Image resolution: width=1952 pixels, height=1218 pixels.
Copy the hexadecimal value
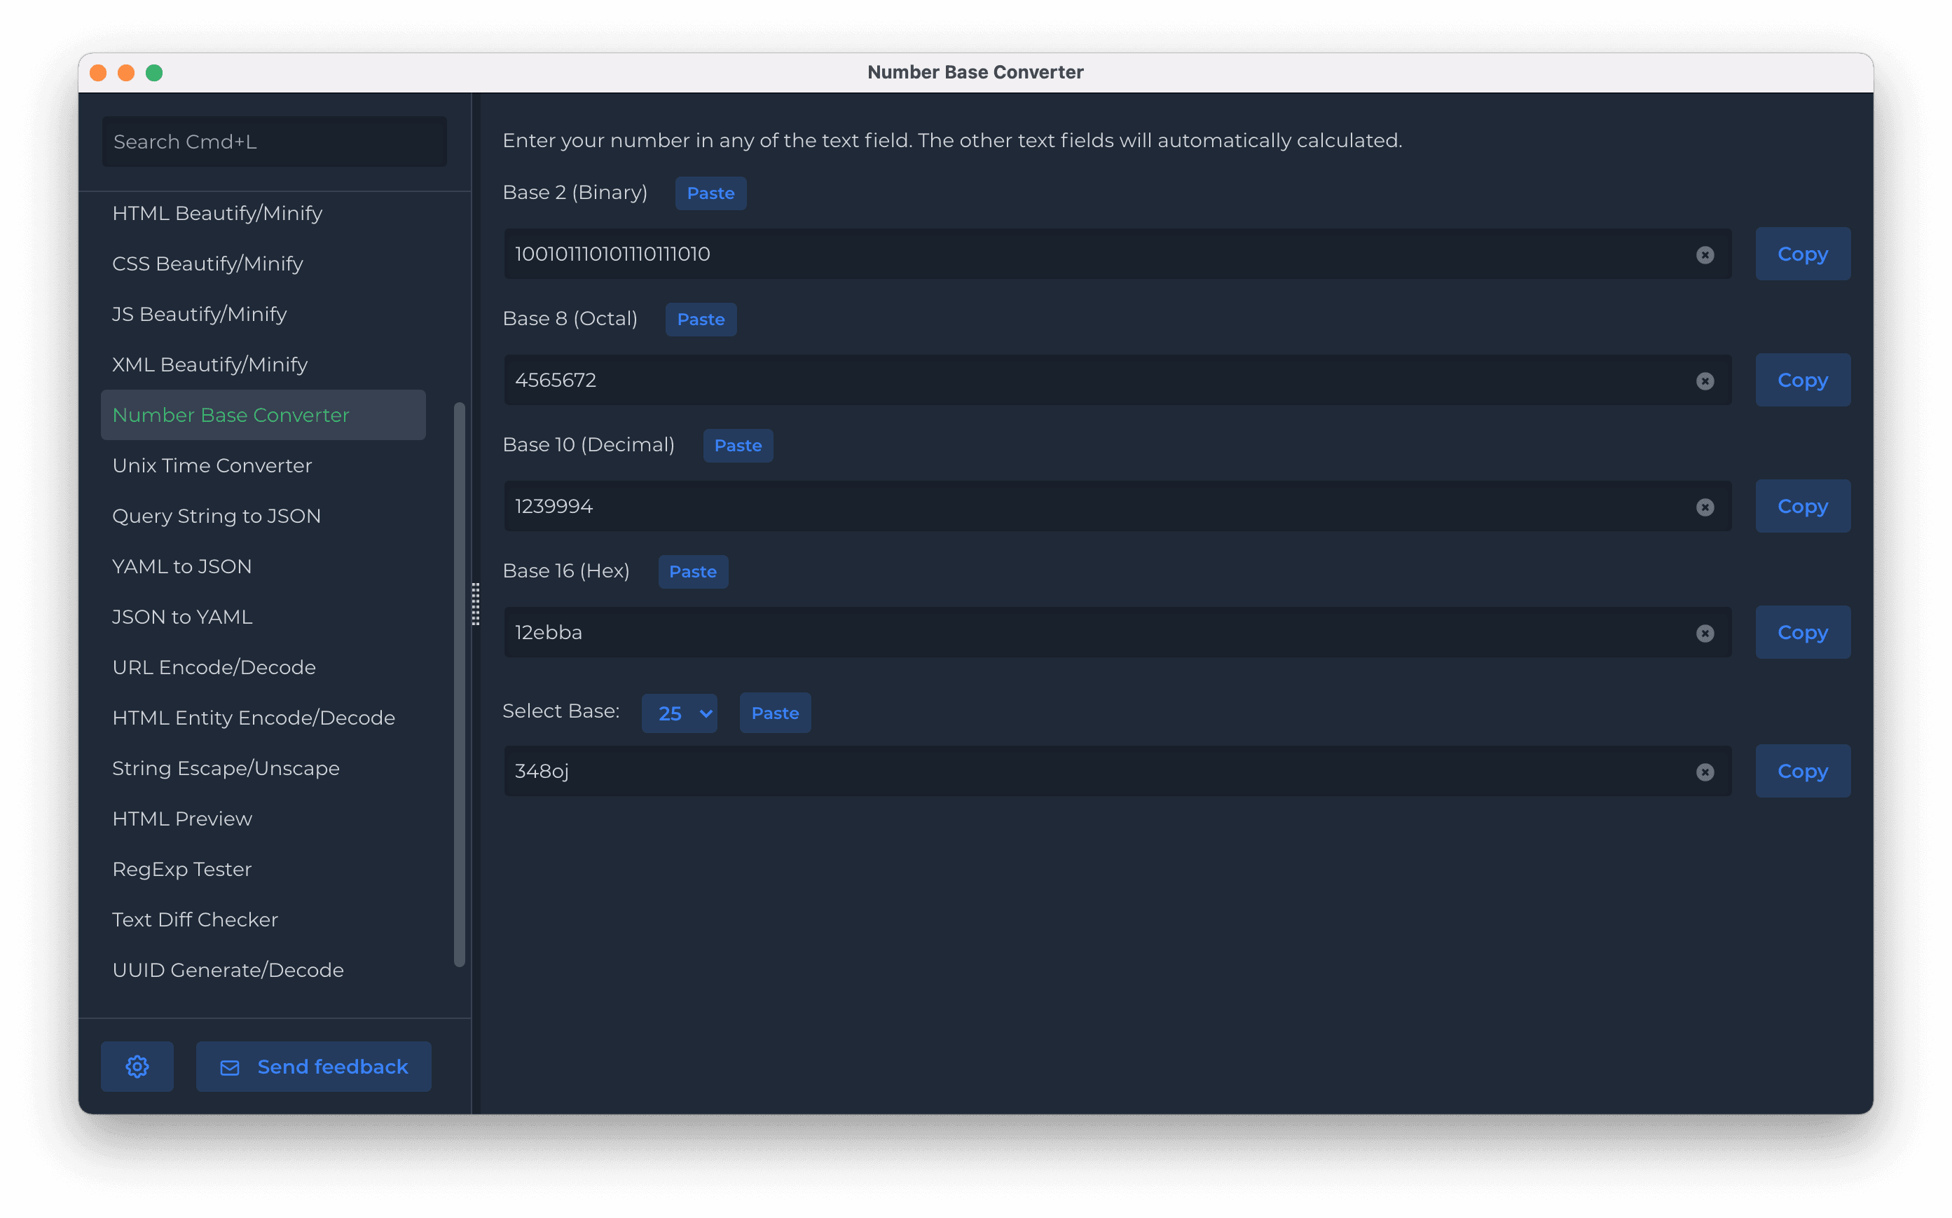[x=1802, y=631]
